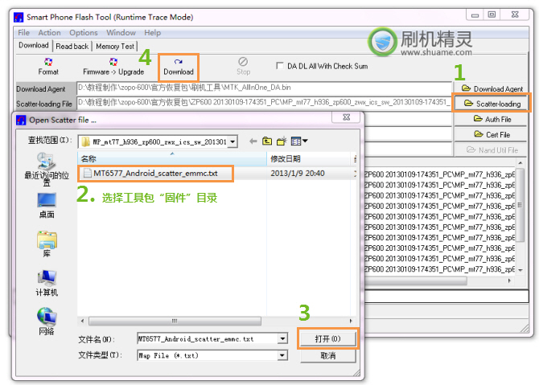Click the Scatter-loading File path field
Image resolution: width=539 pixels, height=385 pixels.
pos(264,102)
